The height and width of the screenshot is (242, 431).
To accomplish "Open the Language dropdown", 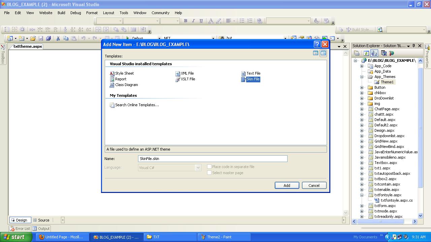I will 198,168.
